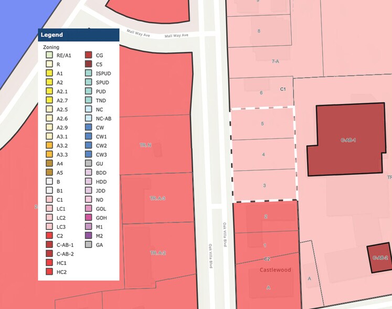Viewport: 392px width, 309px height.
Task: Click the BDD legend label
Action: click(x=101, y=173)
